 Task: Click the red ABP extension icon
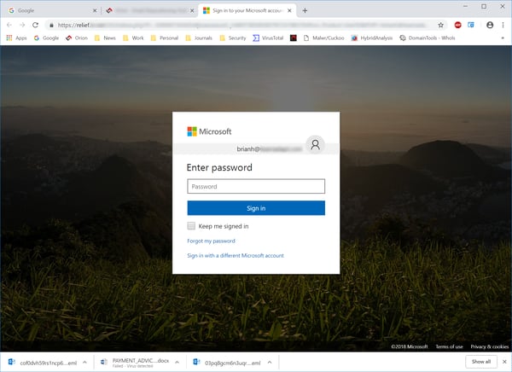coord(458,25)
